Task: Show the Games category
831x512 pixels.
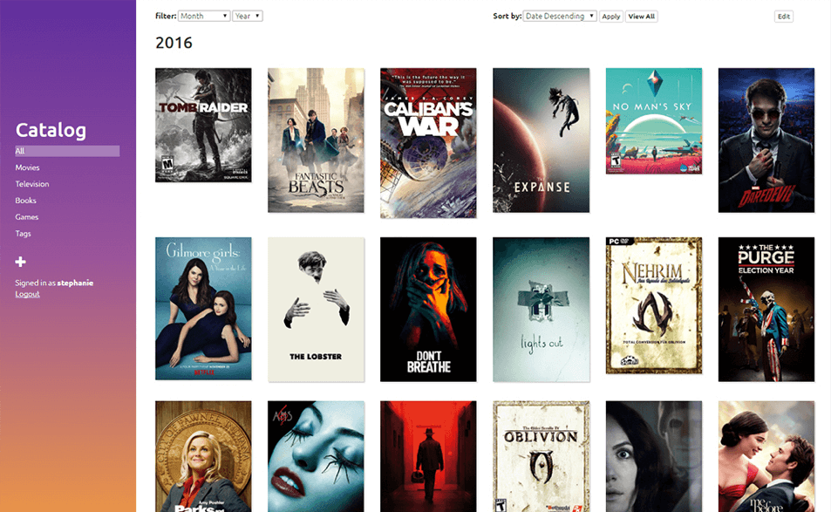Action: [x=26, y=217]
